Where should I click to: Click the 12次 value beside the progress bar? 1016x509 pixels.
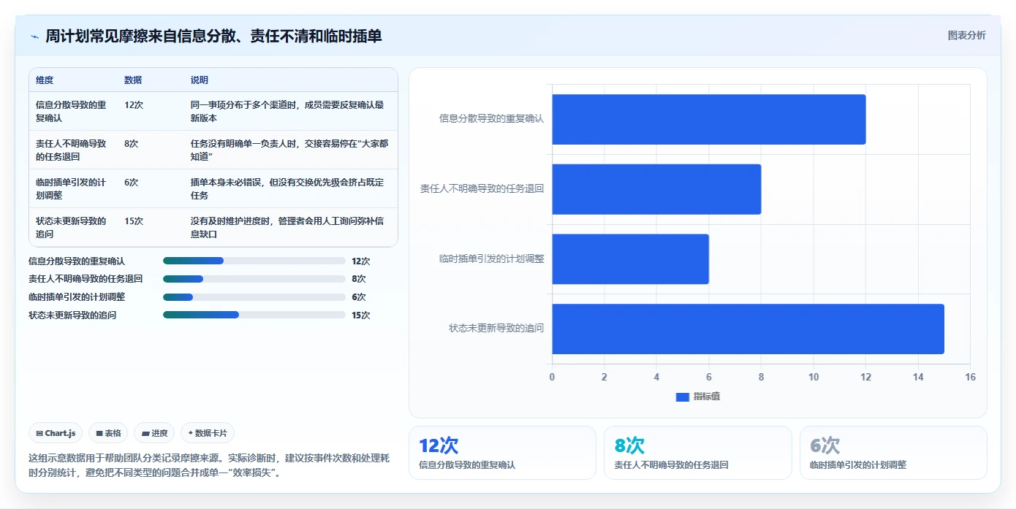click(x=361, y=261)
